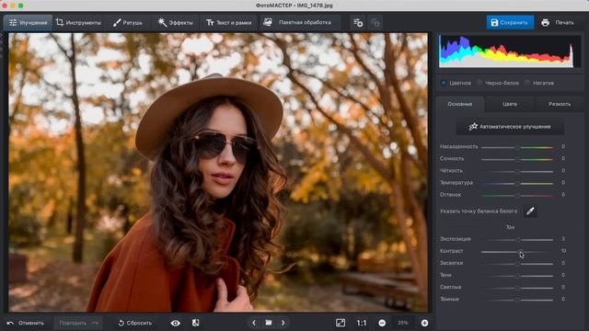Click the zoom out minus icon
The height and width of the screenshot is (331, 589).
(x=382, y=323)
